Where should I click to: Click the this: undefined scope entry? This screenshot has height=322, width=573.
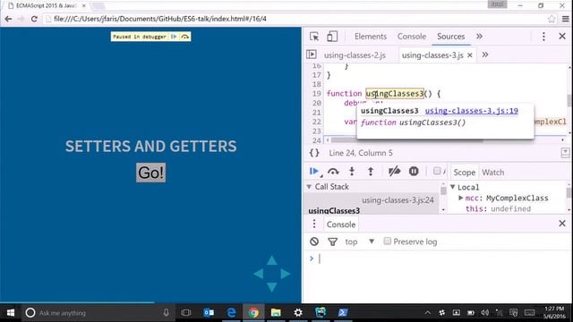point(498,208)
